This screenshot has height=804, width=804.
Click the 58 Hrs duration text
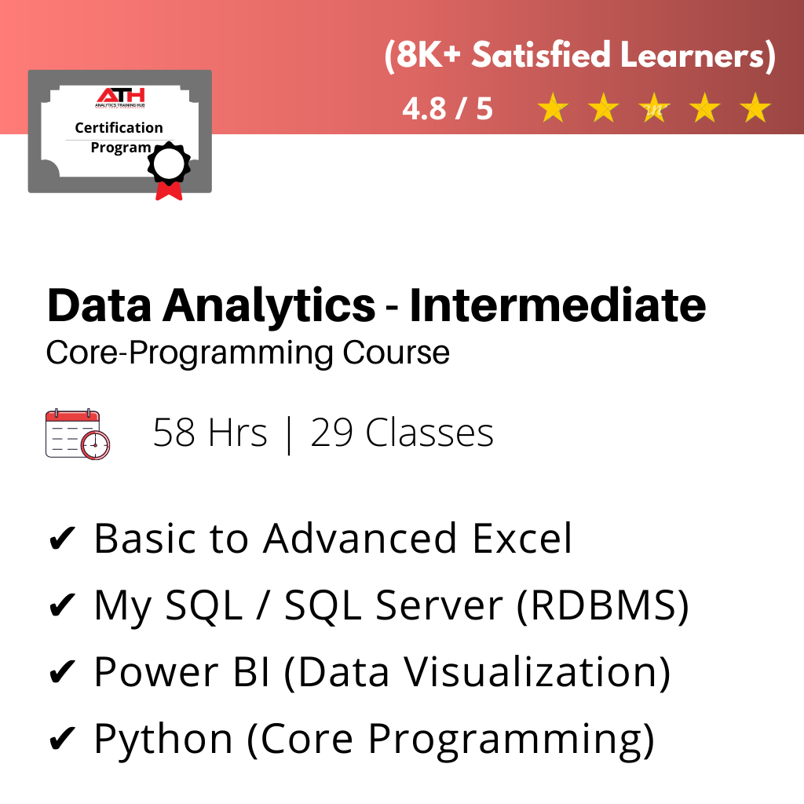coord(210,433)
